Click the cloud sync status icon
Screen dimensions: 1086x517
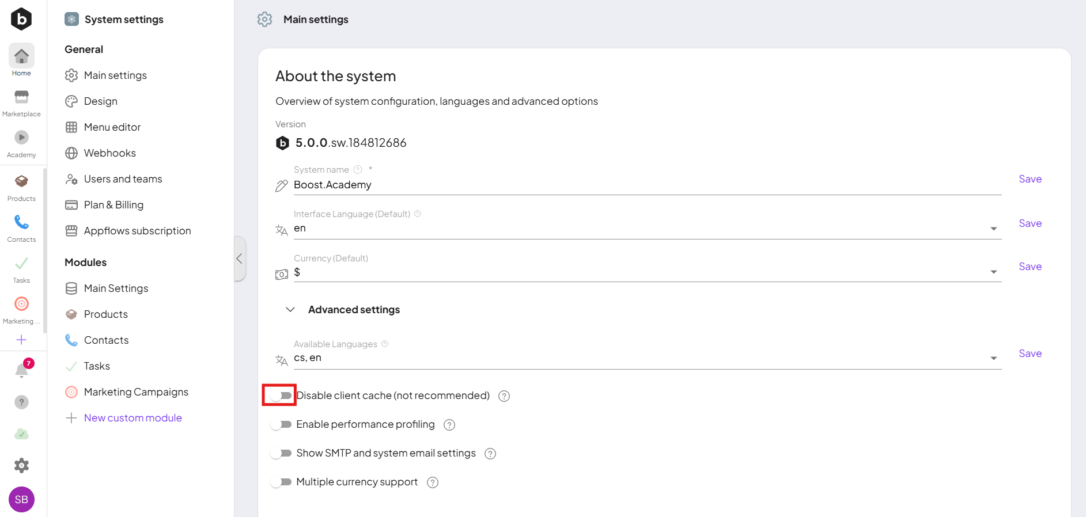coord(21,434)
